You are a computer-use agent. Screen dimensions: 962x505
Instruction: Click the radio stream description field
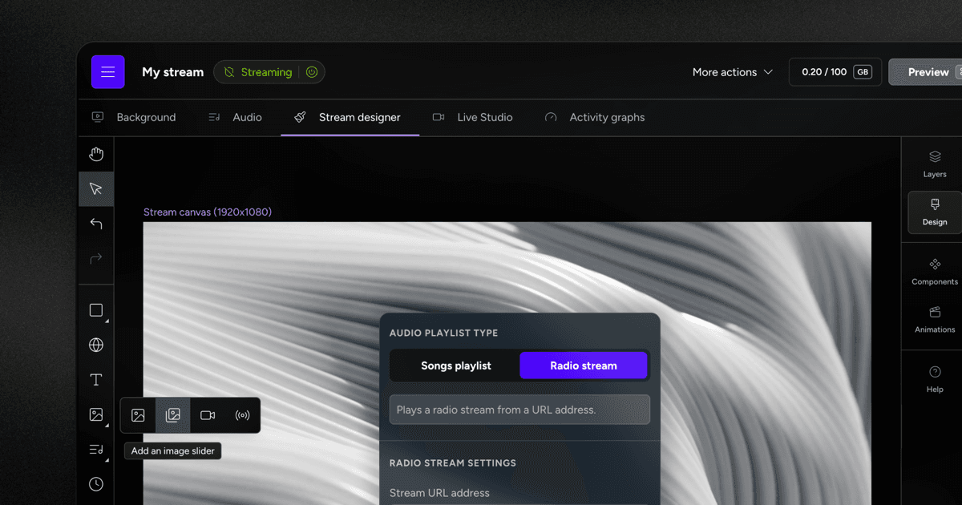point(519,410)
